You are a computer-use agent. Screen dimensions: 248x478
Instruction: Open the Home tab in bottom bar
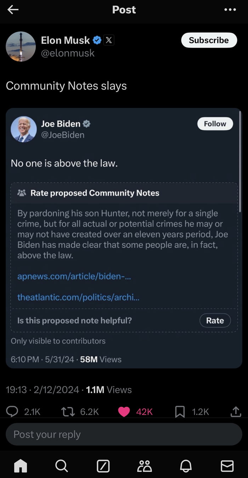click(21, 466)
